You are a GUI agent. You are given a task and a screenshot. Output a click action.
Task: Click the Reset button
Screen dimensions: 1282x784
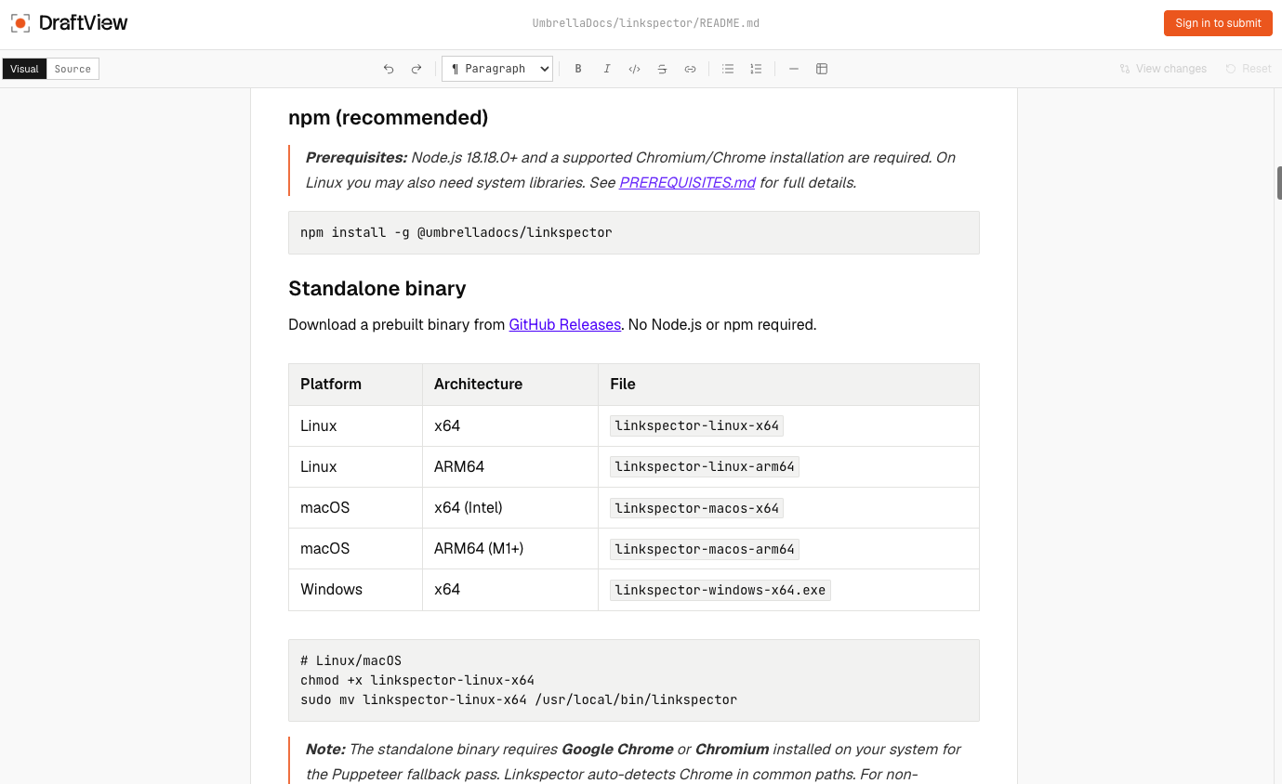click(x=1249, y=69)
